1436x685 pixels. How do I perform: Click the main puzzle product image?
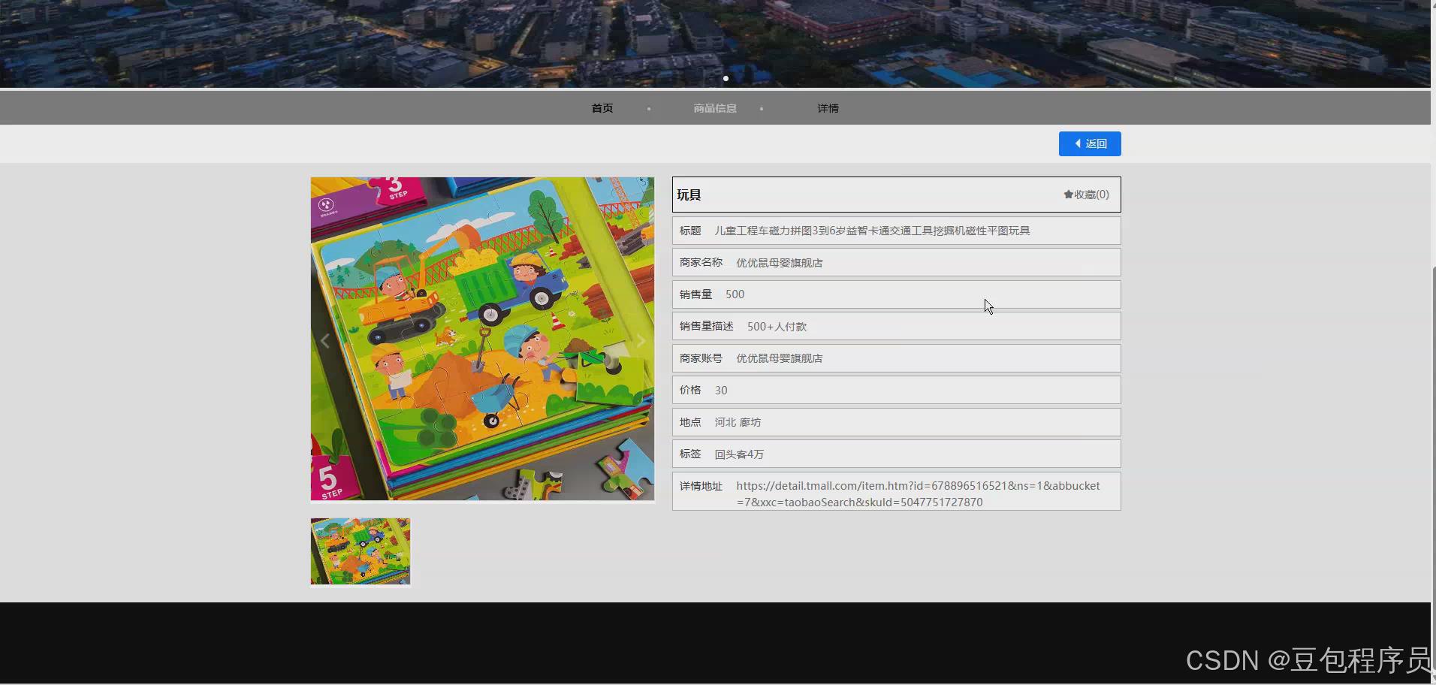coord(482,339)
